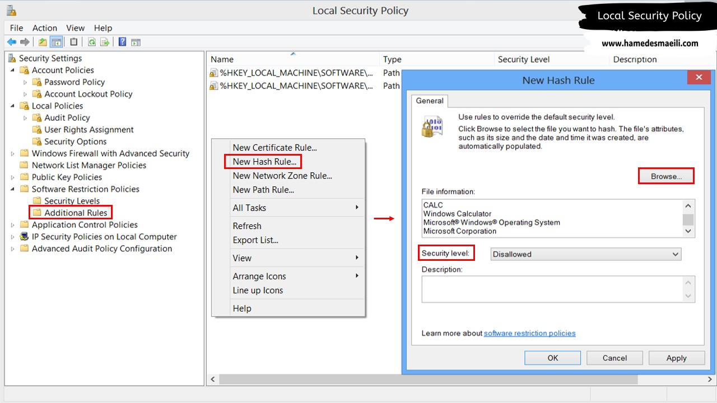Collapse the Software Restriction Policies node
Image resolution: width=717 pixels, height=403 pixels.
(x=13, y=189)
